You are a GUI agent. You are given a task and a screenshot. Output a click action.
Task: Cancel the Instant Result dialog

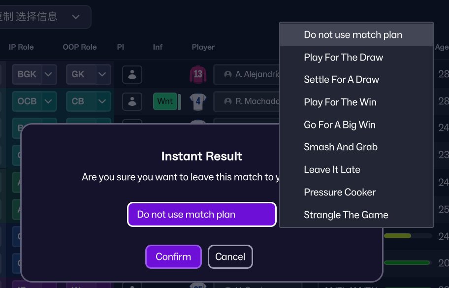pyautogui.click(x=230, y=256)
